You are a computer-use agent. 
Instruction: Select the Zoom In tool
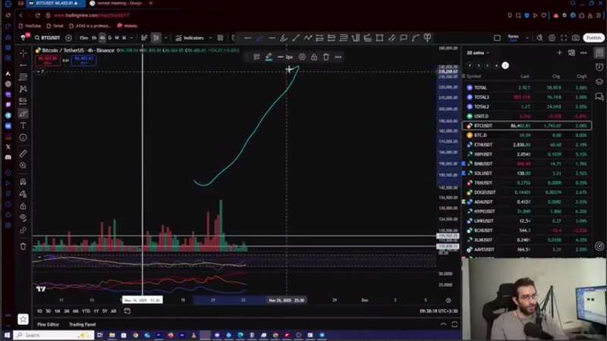23,165
